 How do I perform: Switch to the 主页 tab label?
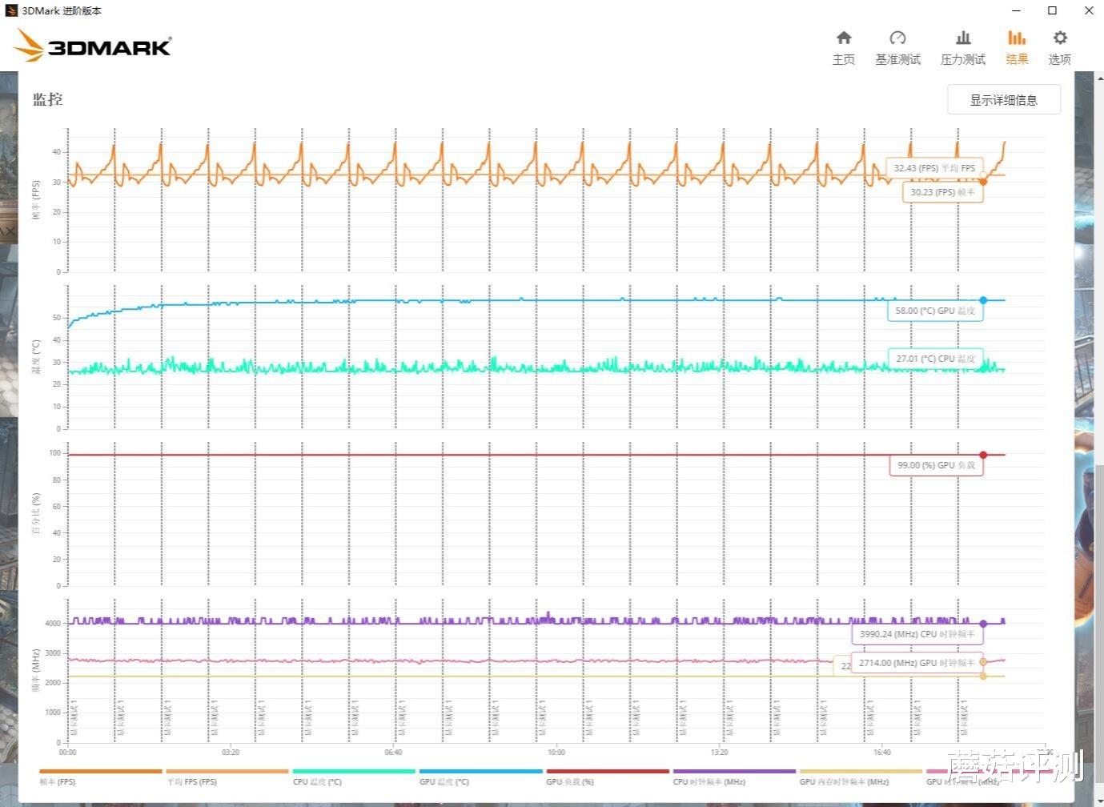tap(843, 59)
